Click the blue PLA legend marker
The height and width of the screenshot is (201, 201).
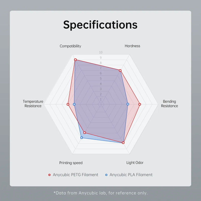click(x=106, y=175)
